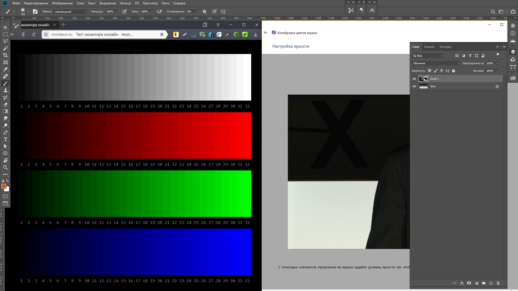Open the 'Файл' menu
Viewport: 518px width, 291px height.
pos(16,3)
